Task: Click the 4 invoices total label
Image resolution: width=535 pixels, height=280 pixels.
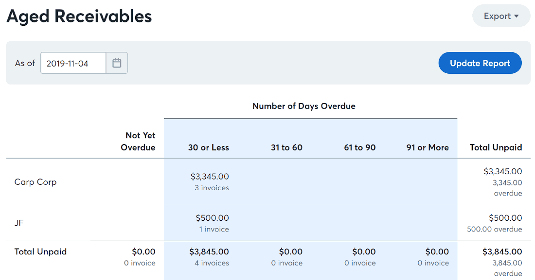Action: 212,263
